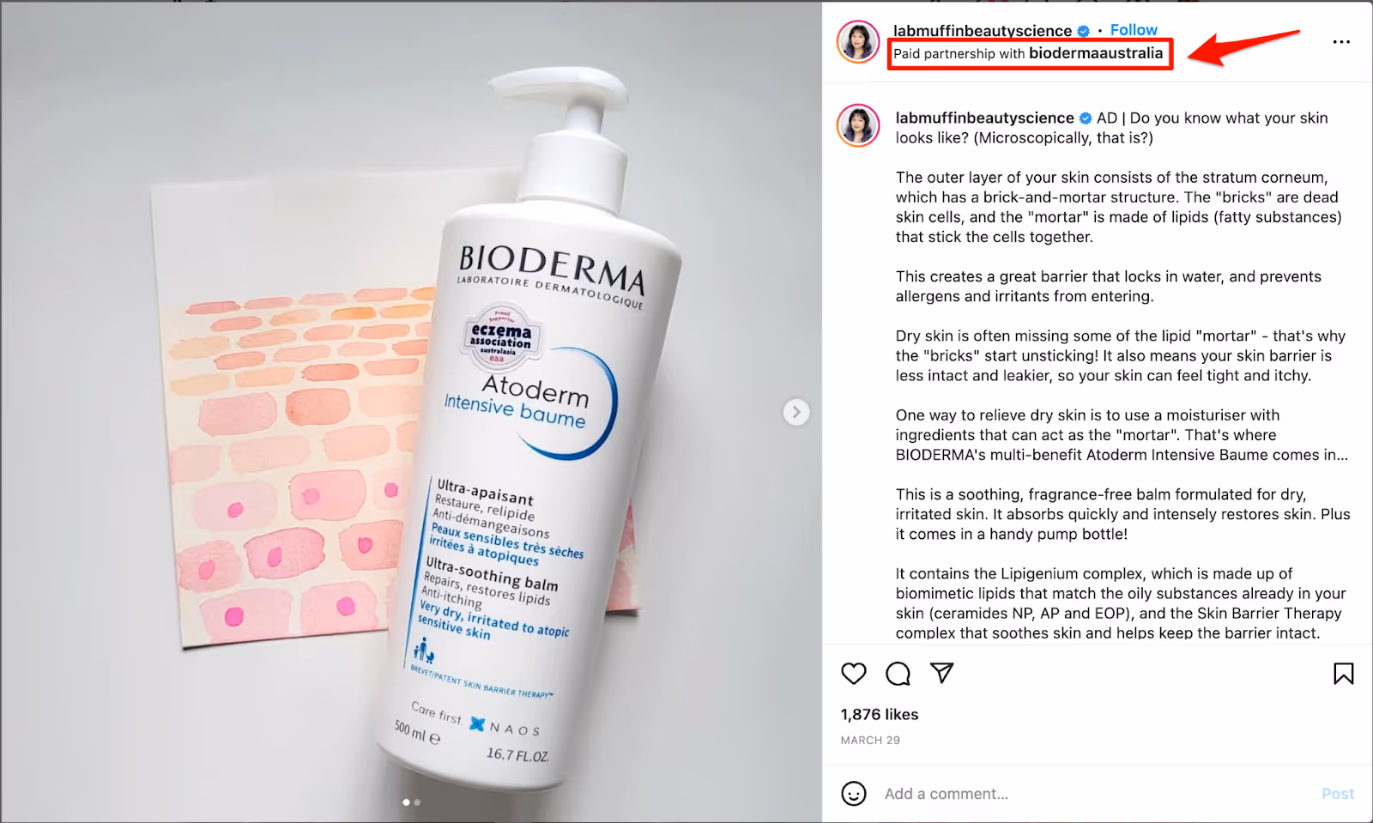Viewport: 1373px width, 823px height.
Task: Select the second carousel dot indicator
Action: [417, 802]
